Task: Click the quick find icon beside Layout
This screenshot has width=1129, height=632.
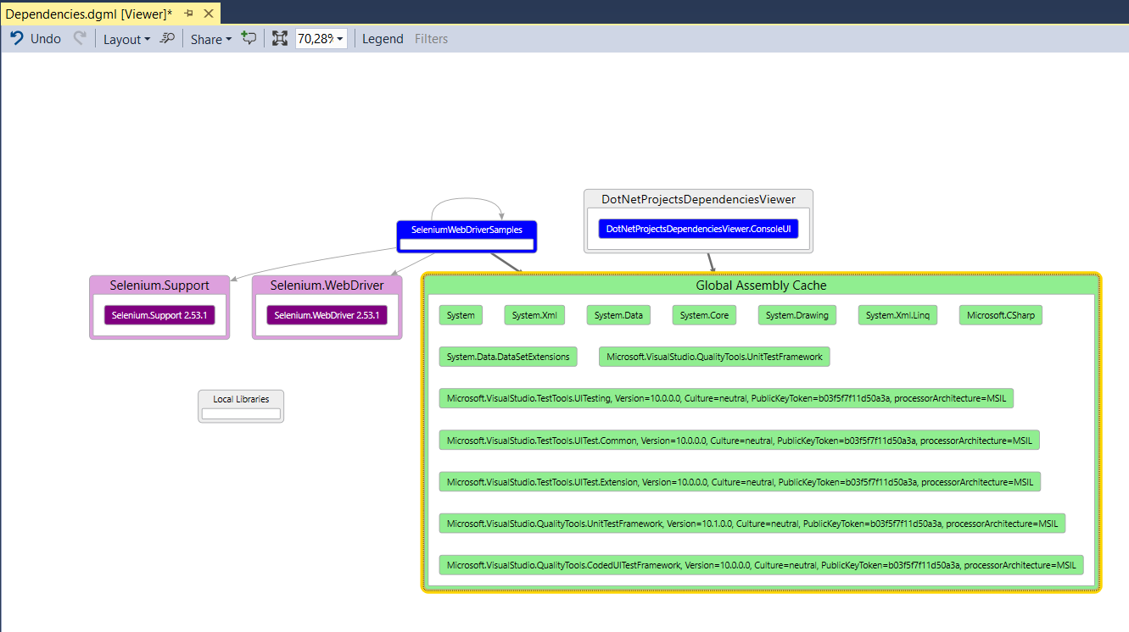Action: 167,38
